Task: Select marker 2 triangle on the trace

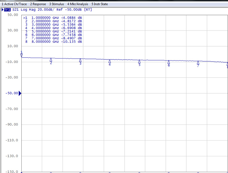Action: click(x=51, y=59)
